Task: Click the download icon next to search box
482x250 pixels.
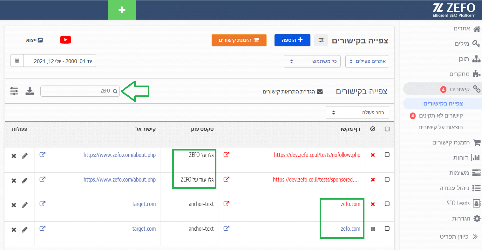Action: pos(30,91)
